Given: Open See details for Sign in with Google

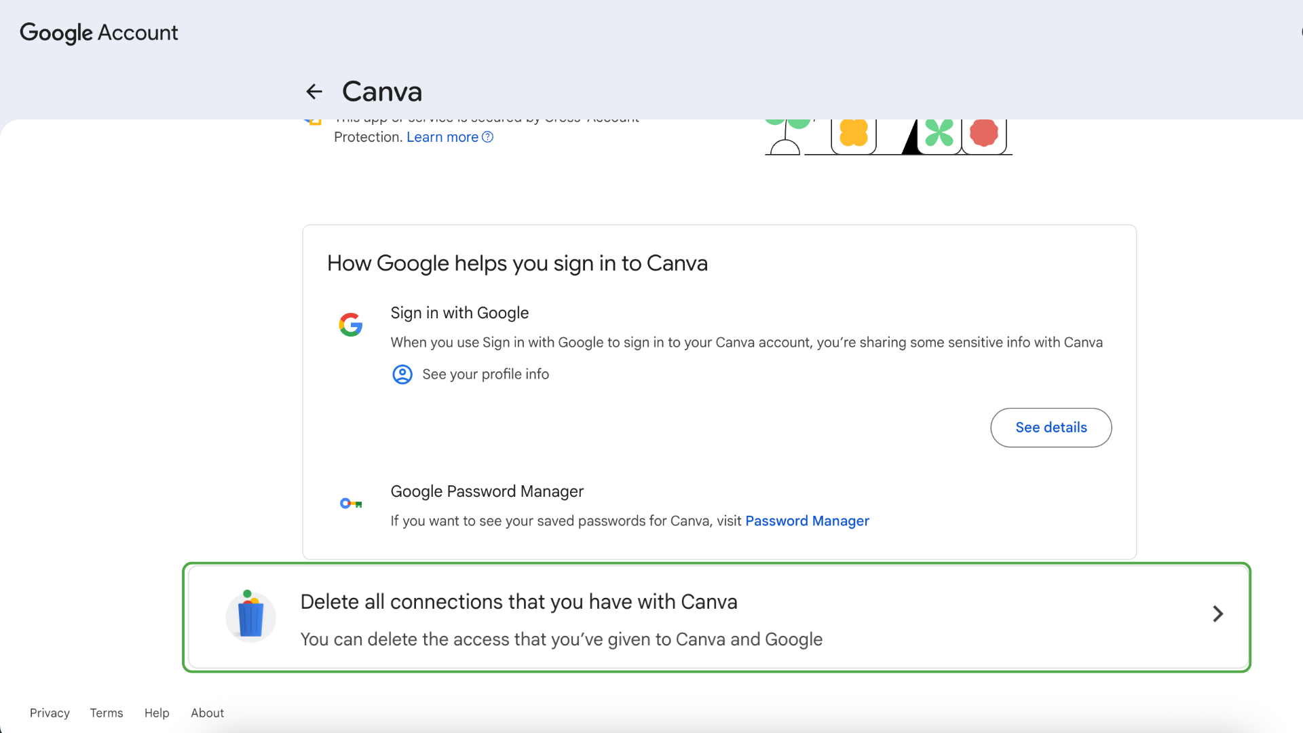Looking at the screenshot, I should coord(1051,428).
